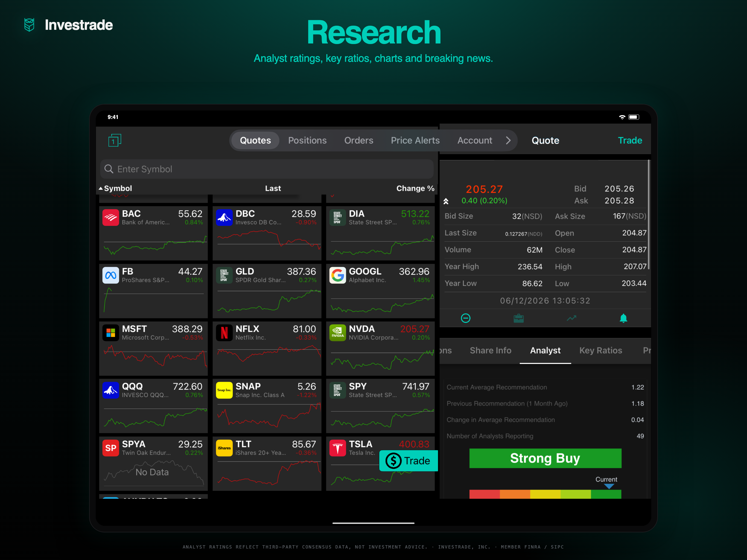Sort by Last column header

[273, 188]
